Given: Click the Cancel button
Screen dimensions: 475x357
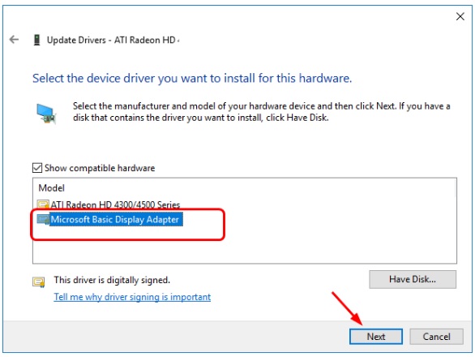Looking at the screenshot, I should (x=436, y=337).
